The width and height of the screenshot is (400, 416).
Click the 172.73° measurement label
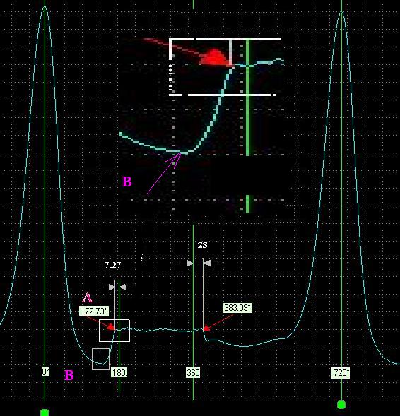pos(94,311)
